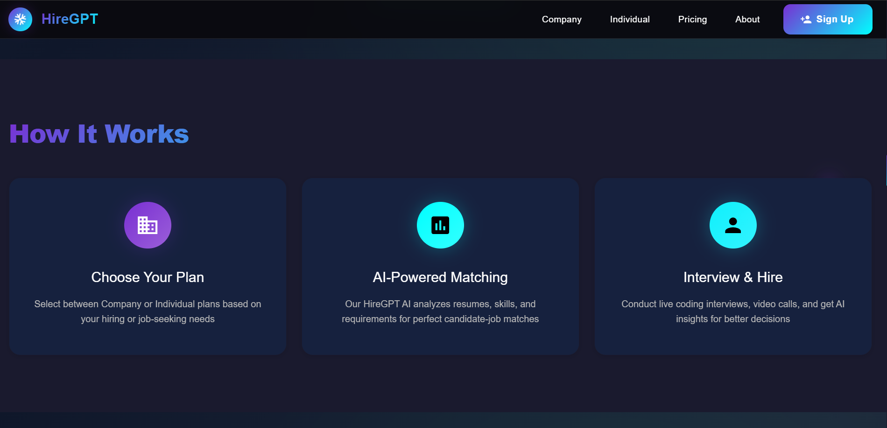Open the Company navigation menu item
Screen dimensions: 887x428
[561, 19]
